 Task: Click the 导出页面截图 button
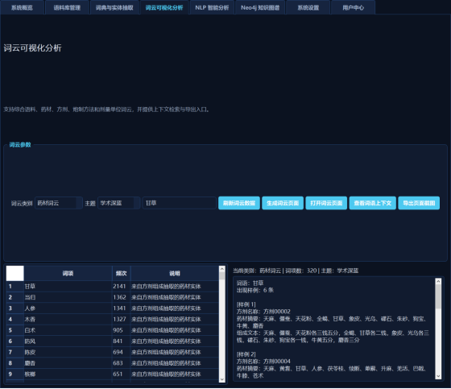(x=419, y=203)
